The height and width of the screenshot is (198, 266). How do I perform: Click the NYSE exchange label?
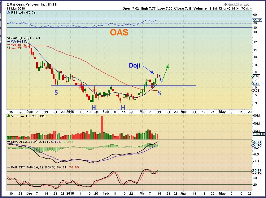52,5
